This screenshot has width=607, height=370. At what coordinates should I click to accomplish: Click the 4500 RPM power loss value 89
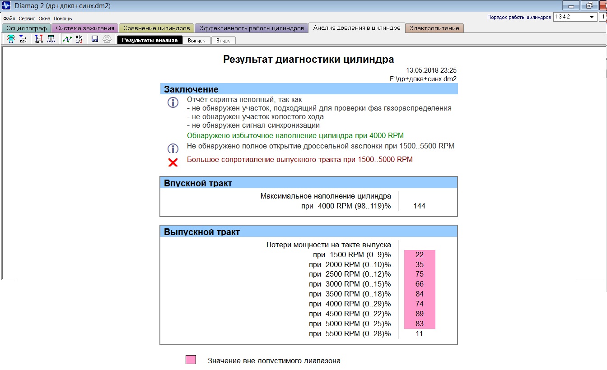[x=420, y=314]
